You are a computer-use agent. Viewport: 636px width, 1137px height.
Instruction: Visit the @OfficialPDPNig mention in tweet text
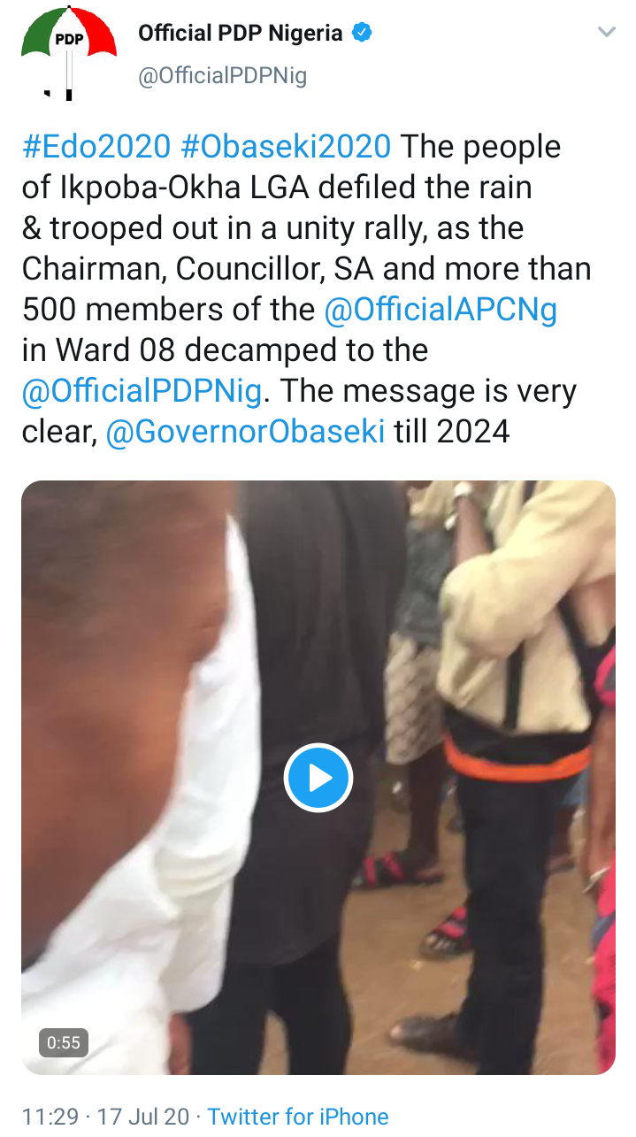(x=142, y=391)
